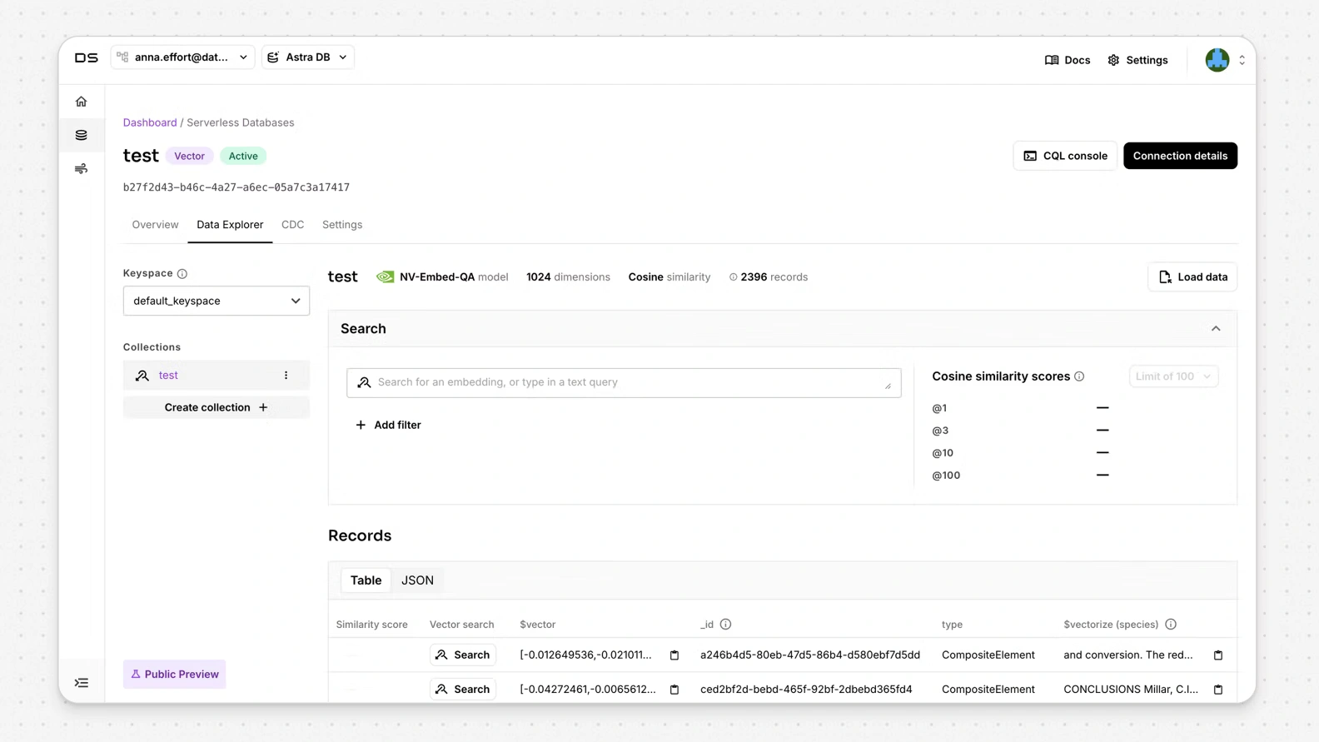Image resolution: width=1319 pixels, height=742 pixels.
Task: Click the info icon next to Keyspace
Action: pyautogui.click(x=182, y=274)
